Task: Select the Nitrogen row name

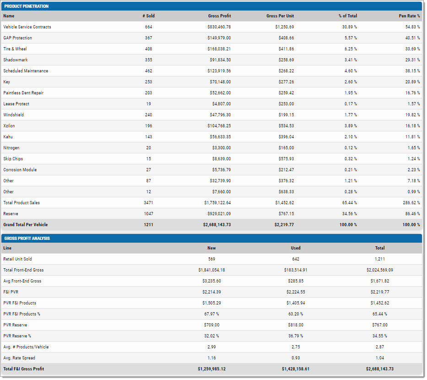Action: (x=11, y=147)
